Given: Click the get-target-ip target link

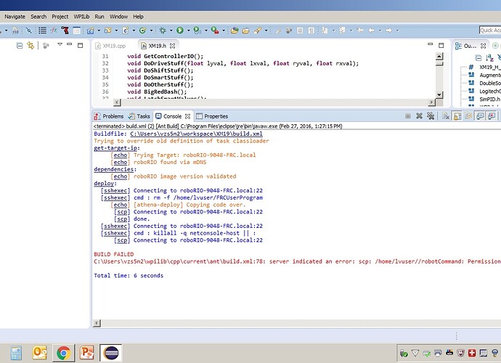Looking at the screenshot, I should point(115,148).
